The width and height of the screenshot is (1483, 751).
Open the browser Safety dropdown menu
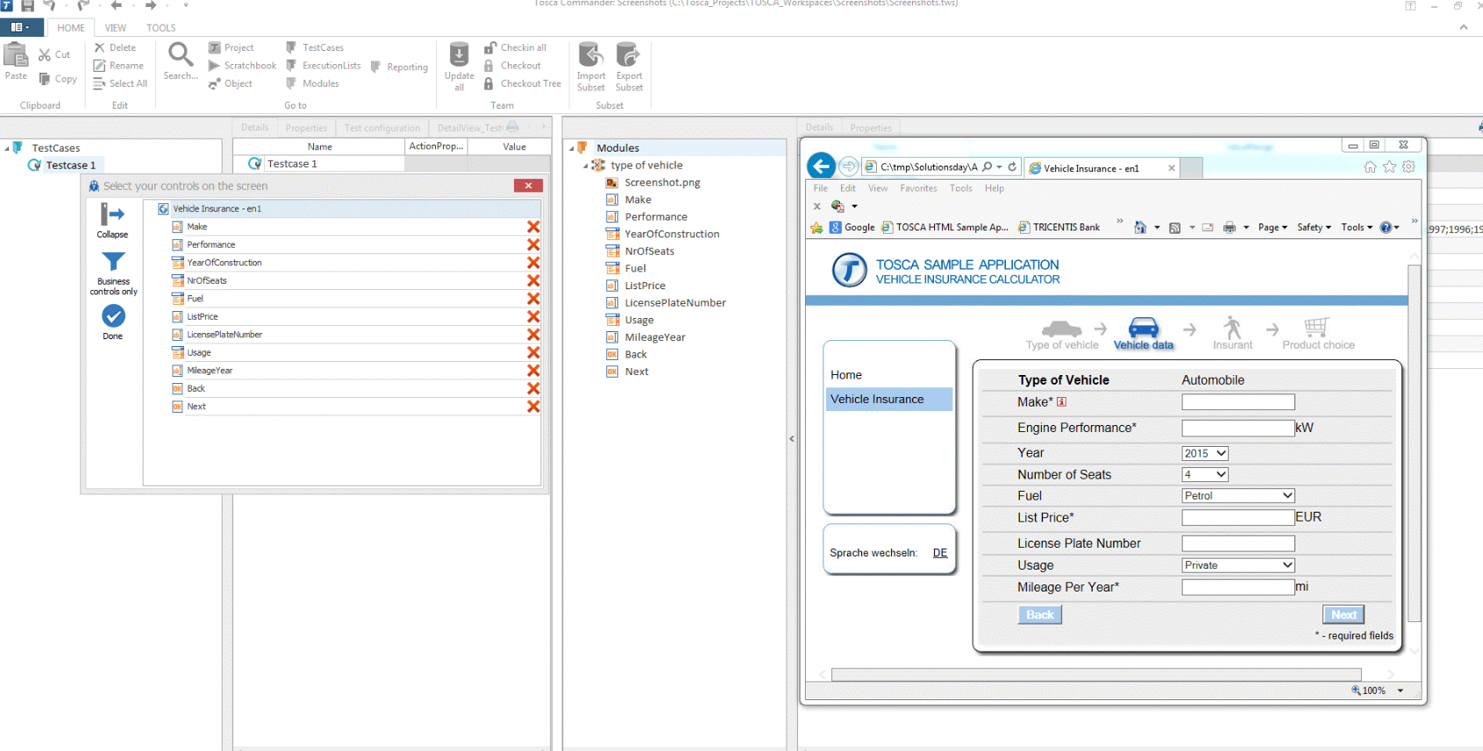[x=1314, y=227]
